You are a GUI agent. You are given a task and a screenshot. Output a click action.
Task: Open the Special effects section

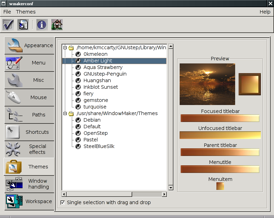(x=29, y=149)
